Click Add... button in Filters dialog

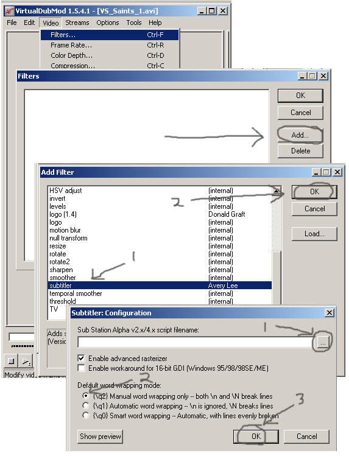point(300,135)
